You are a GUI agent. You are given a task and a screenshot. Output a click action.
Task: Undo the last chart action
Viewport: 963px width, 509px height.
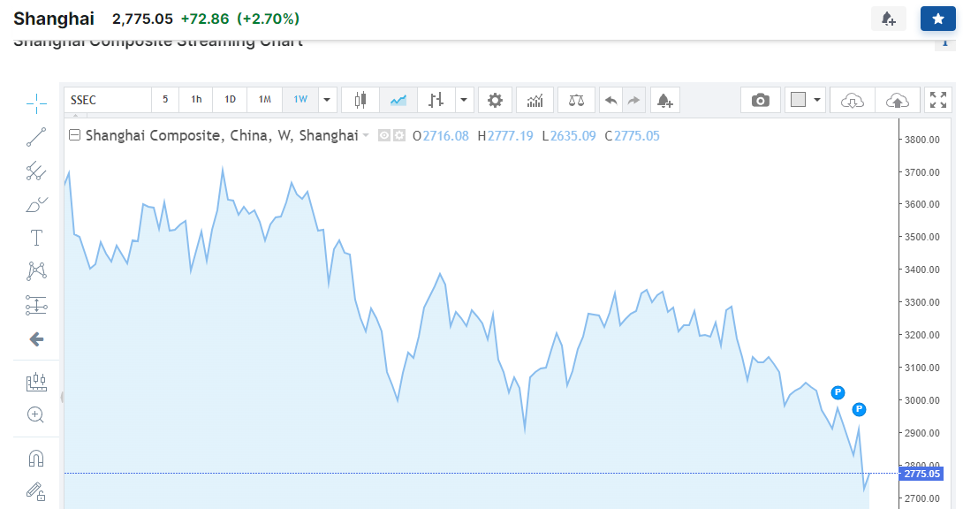pos(611,100)
